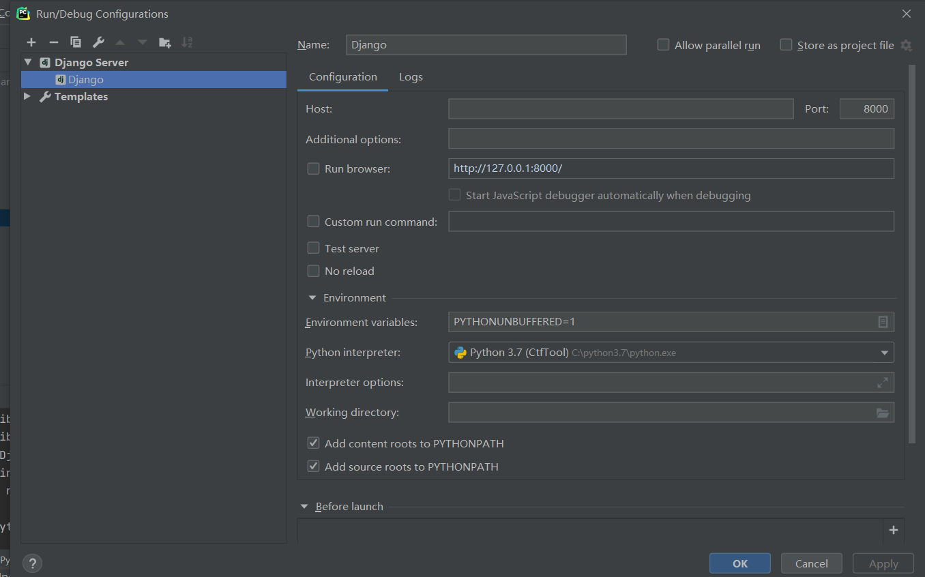Select Templates in the configuration tree
925x577 pixels.
coord(81,97)
